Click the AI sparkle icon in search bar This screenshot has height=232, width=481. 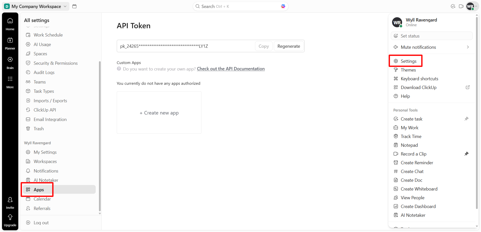pos(283,6)
